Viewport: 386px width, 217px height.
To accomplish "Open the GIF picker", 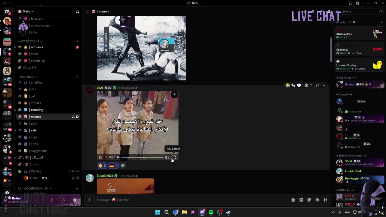I will click(301, 200).
